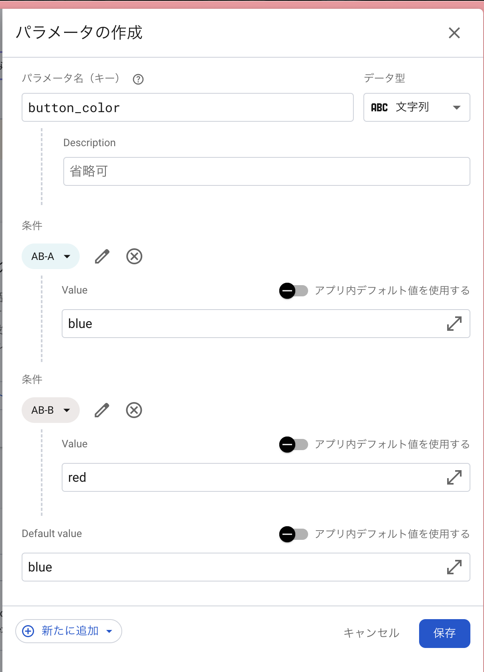Expand the blue value editor for AB-A
This screenshot has height=672, width=484.
click(454, 324)
